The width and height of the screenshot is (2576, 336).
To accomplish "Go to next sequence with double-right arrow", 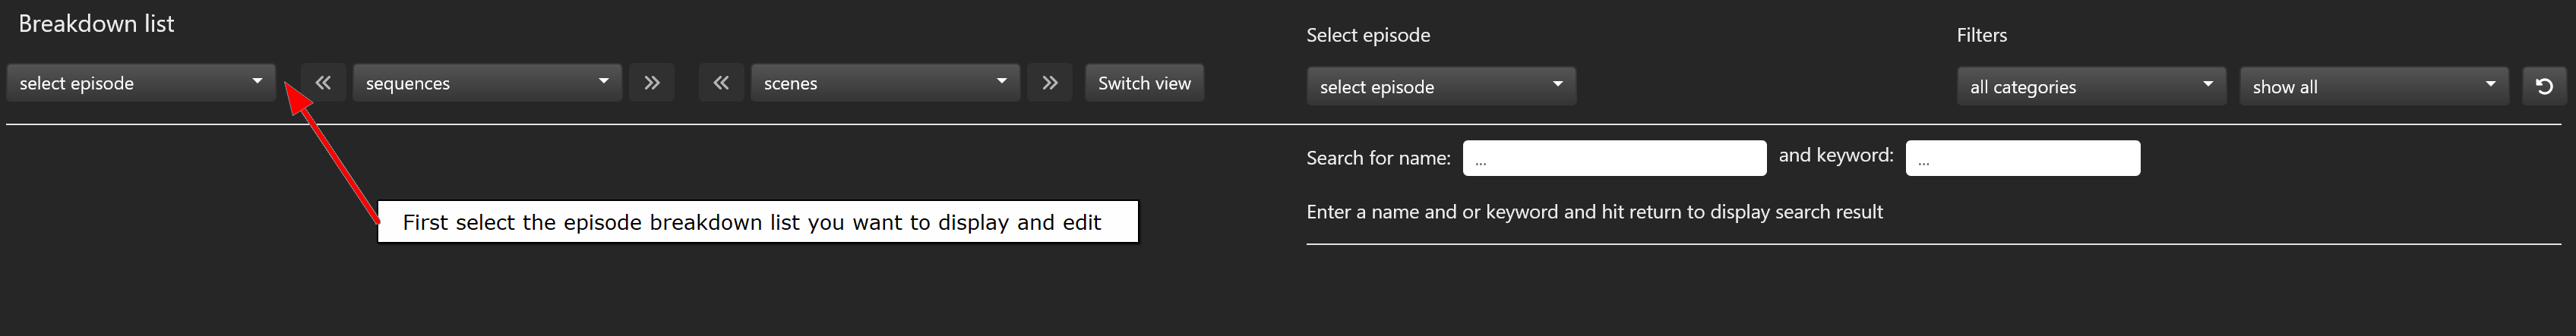I will (x=652, y=83).
